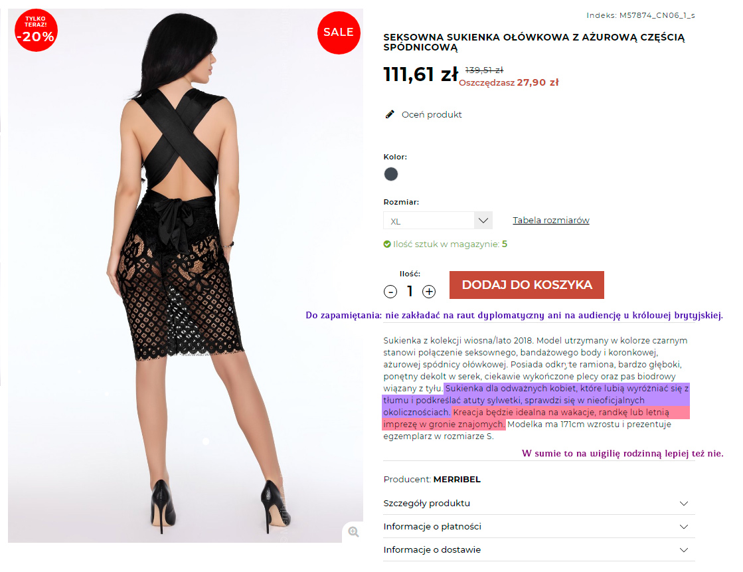Viewport: 743px width, 572px height.
Task: Open the Tabela rozmiarów link
Action: click(551, 220)
